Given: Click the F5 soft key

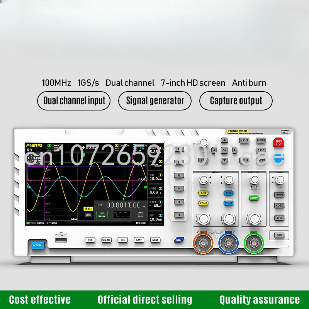Looking at the screenshot, I should click(x=179, y=202).
